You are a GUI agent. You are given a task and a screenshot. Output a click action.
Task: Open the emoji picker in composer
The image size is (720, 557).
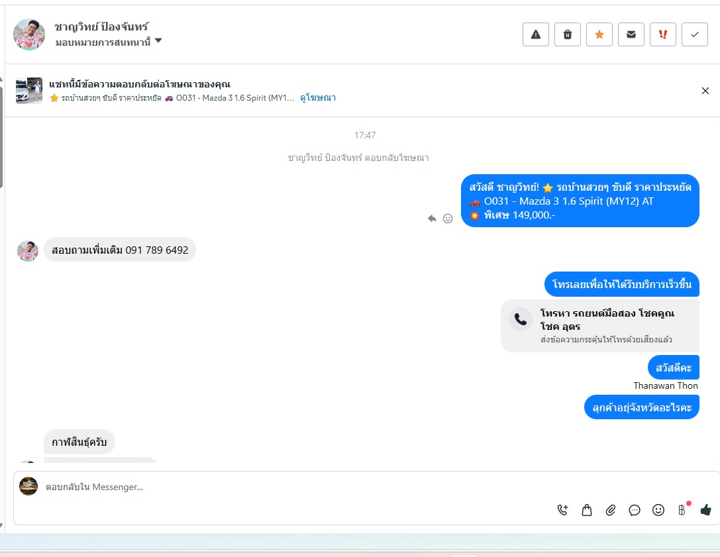pyautogui.click(x=658, y=510)
